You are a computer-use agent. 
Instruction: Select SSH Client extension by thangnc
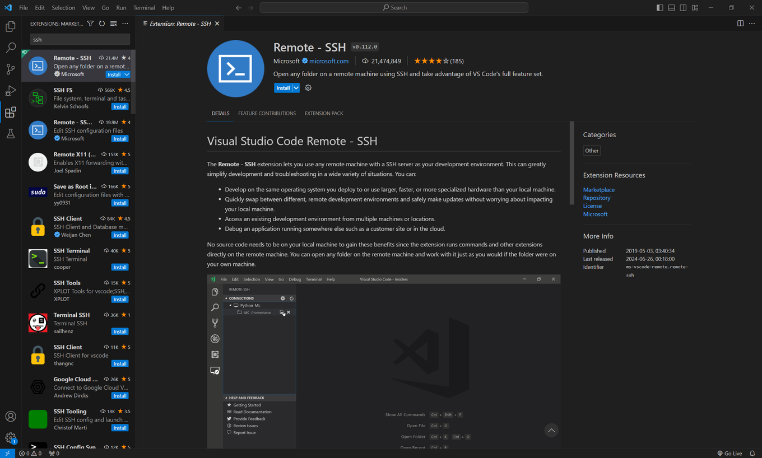[78, 355]
